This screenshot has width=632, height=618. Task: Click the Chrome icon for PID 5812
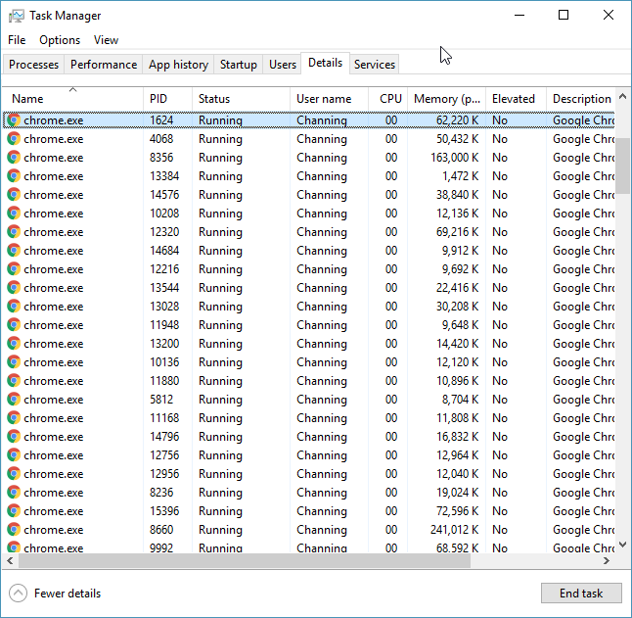(14, 400)
